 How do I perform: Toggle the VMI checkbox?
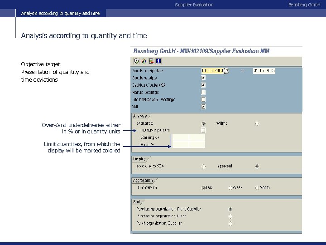[203, 107]
